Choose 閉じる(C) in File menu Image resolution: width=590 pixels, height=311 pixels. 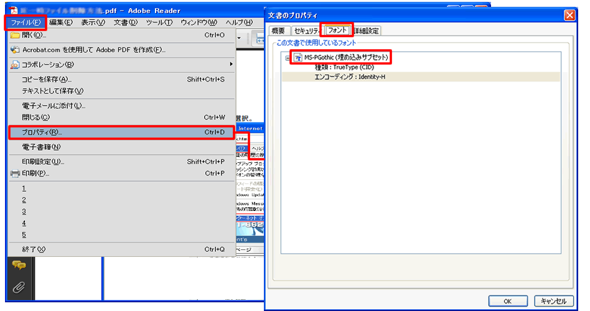121,118
